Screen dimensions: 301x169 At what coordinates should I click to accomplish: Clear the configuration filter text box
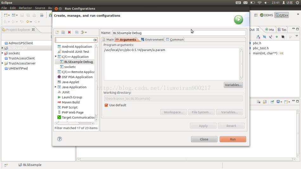click(95, 40)
